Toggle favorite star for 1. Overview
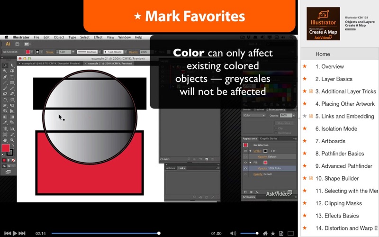Screen dimensions: 379x237 click(305, 66)
